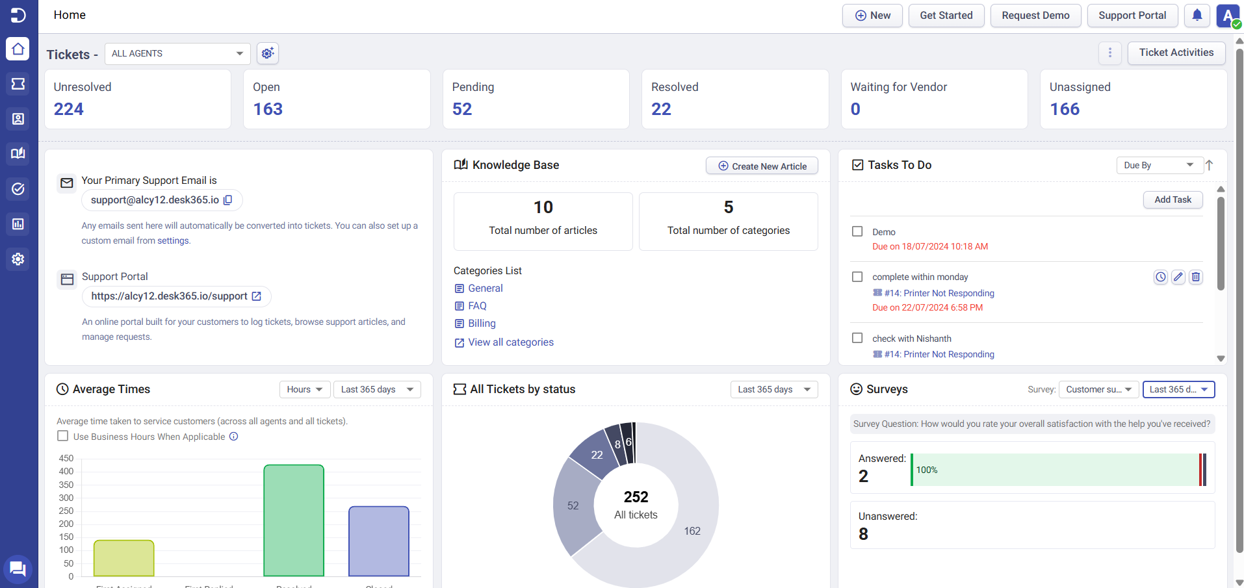Mark 'check with Nishanth' task complete
The image size is (1244, 588).
[x=857, y=339]
